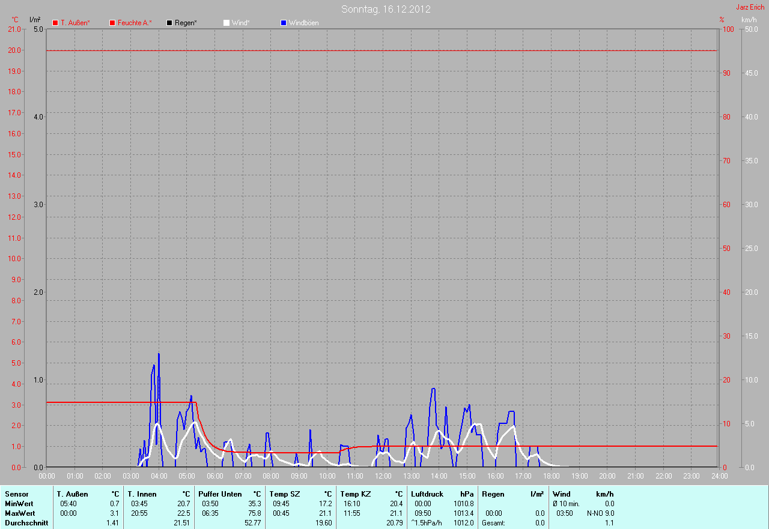Click the Puffer Unten maximum "75.8"
The width and height of the screenshot is (769, 529).
point(254,513)
